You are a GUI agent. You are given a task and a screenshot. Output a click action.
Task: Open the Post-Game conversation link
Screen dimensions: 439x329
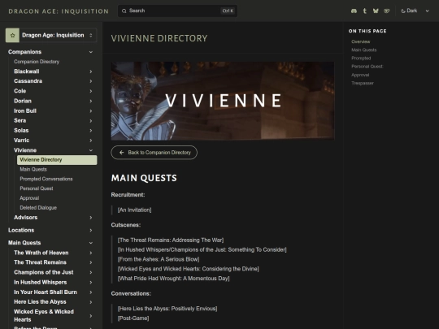pyautogui.click(x=133, y=318)
